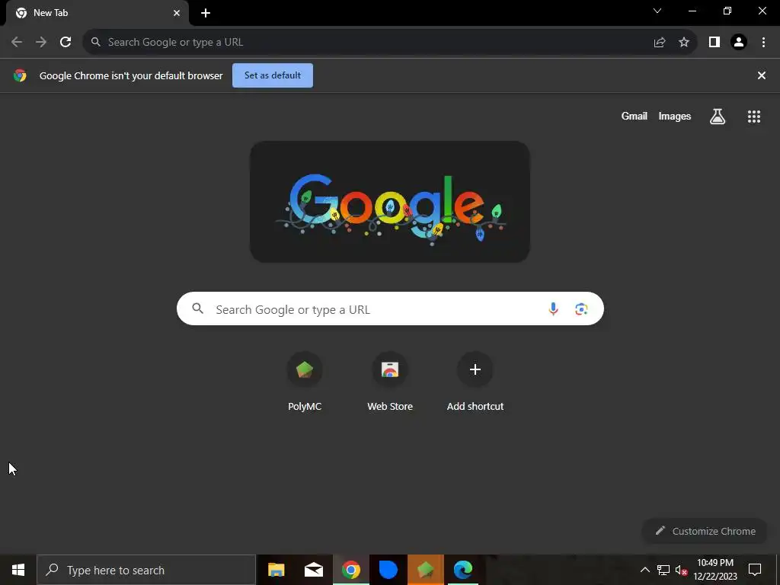The image size is (780, 585).
Task: Click the Chrome icon on the taskbar
Action: tap(350, 570)
